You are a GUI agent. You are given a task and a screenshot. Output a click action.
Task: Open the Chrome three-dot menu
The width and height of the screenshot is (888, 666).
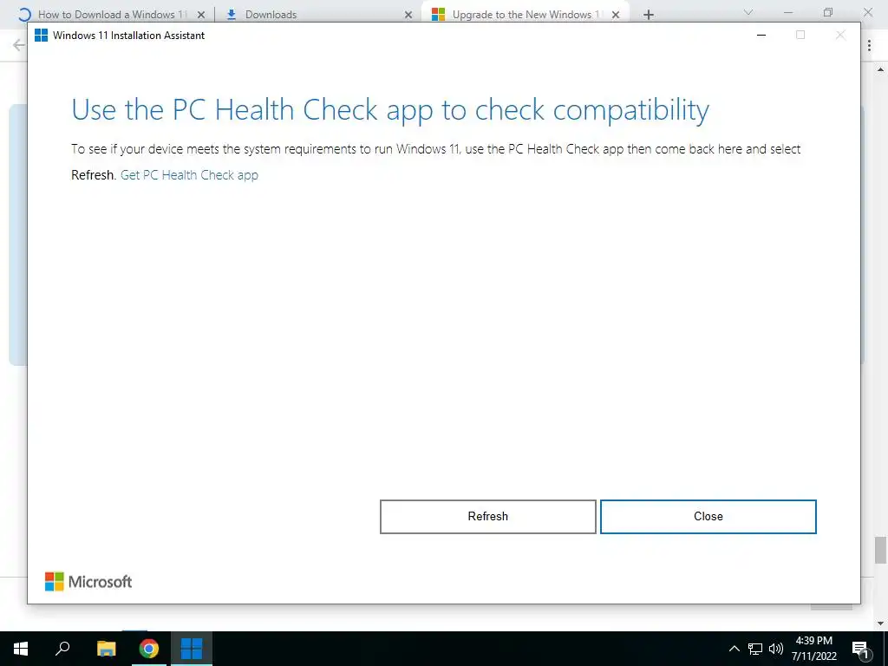click(869, 46)
